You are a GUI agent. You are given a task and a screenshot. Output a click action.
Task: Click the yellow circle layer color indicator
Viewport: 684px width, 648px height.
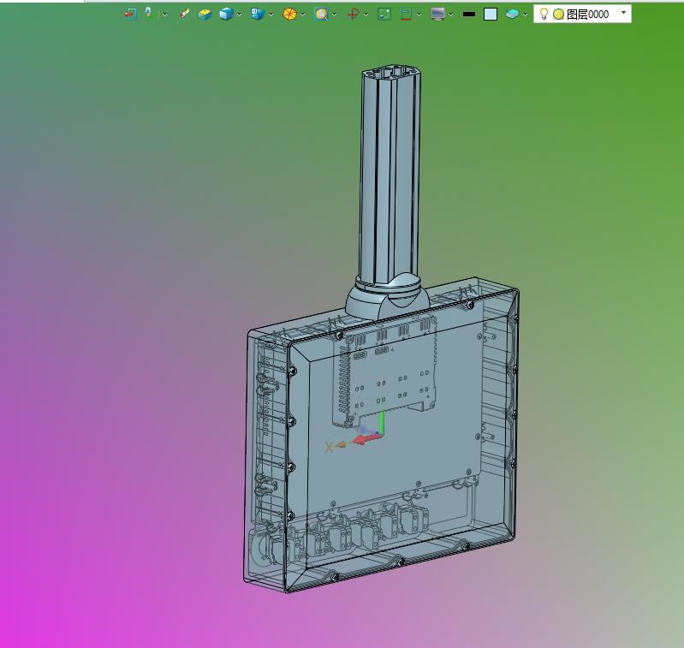558,15
